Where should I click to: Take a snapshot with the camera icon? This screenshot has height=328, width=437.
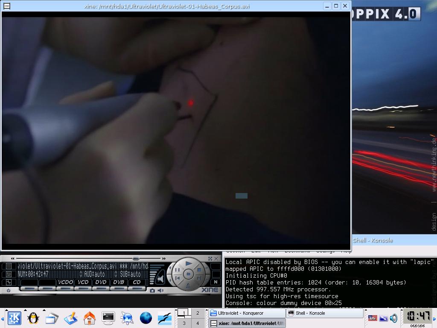pos(152,290)
